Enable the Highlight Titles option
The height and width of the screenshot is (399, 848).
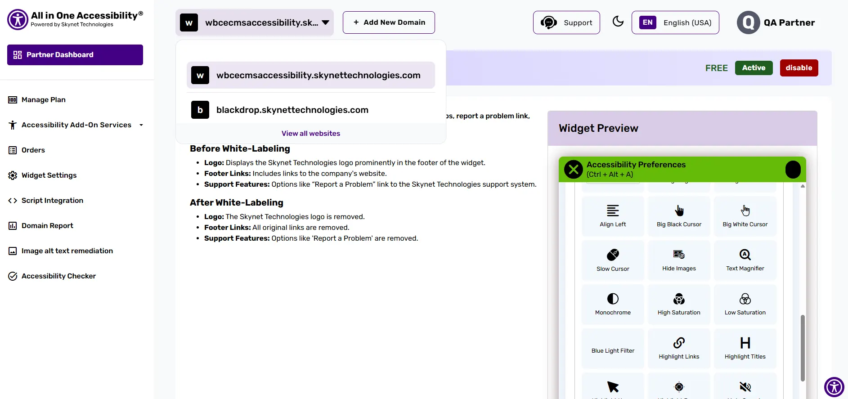[745, 349]
